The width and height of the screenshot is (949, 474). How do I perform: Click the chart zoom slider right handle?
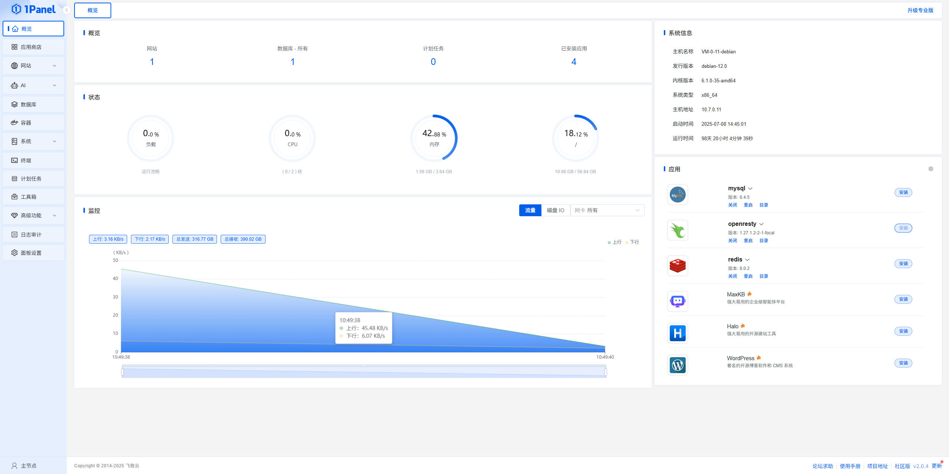pos(606,372)
